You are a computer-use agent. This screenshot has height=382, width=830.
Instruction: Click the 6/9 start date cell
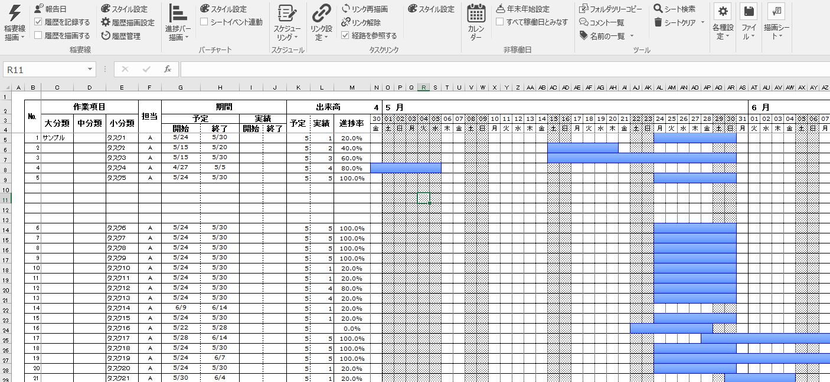[x=181, y=308]
